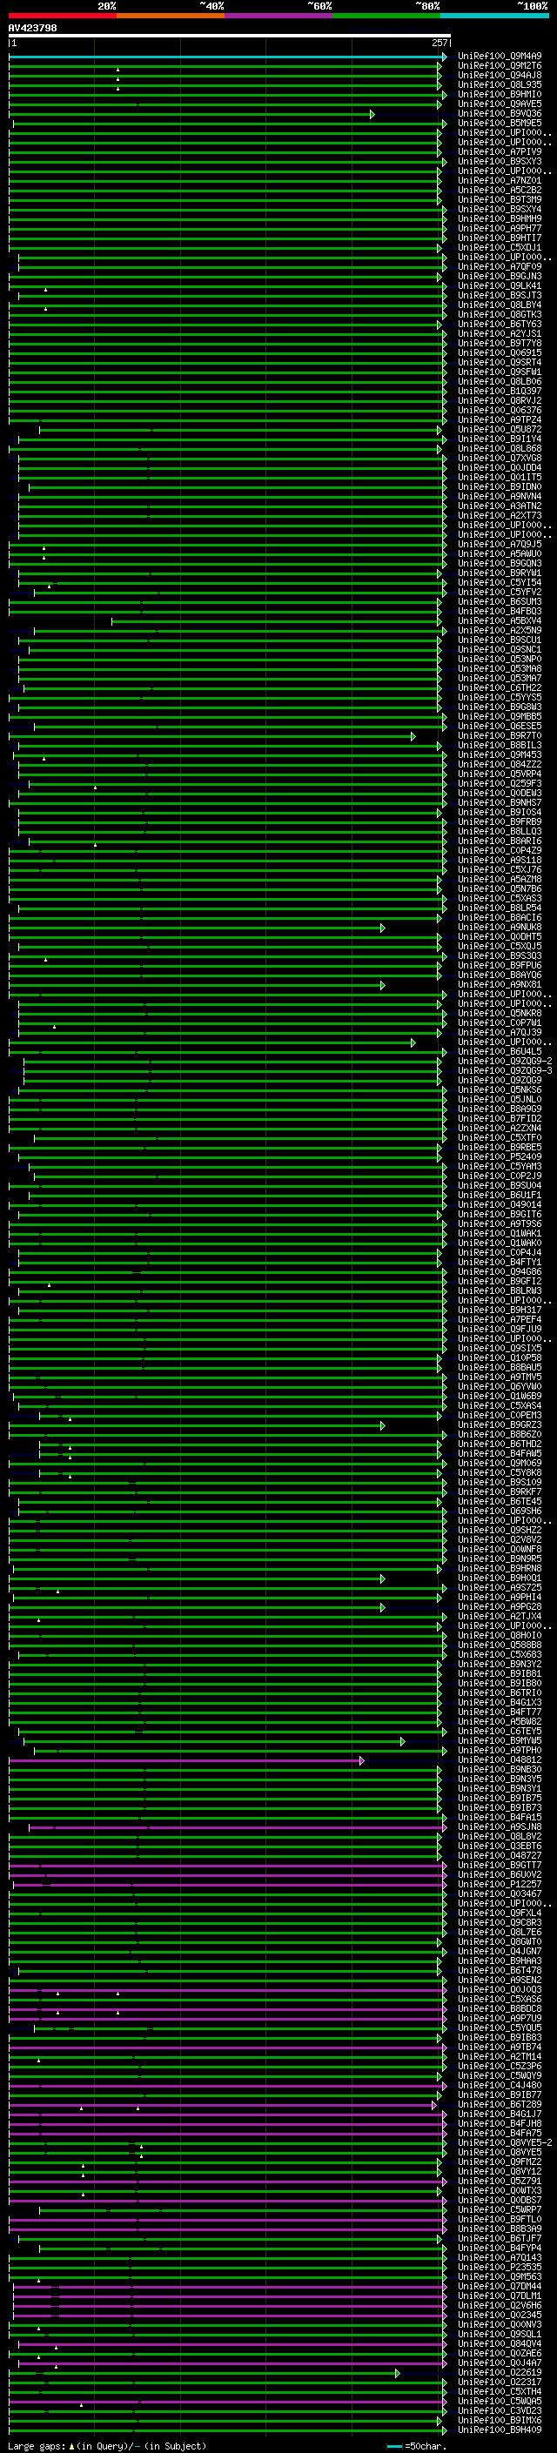This screenshot has height=2453, width=557.
Task: Open hit UniRef100_Q9M2T6
Action: (x=500, y=66)
